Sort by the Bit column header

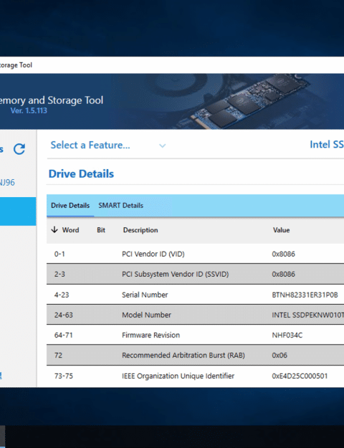101,230
